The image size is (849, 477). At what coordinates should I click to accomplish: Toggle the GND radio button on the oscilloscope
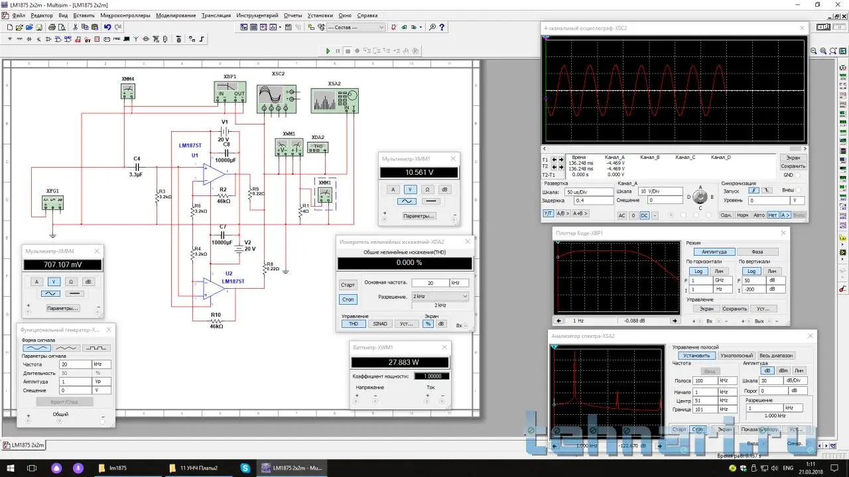coord(798,175)
